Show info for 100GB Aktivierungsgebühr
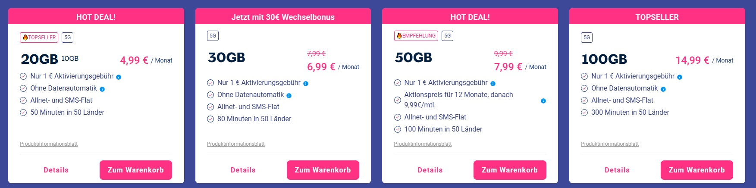 pos(680,77)
